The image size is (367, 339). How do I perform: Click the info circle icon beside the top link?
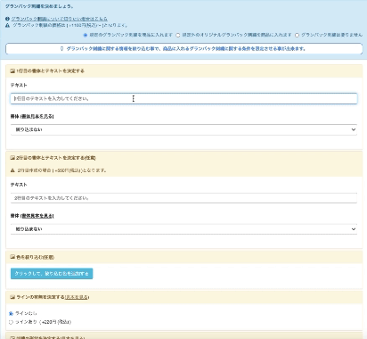click(x=7, y=19)
